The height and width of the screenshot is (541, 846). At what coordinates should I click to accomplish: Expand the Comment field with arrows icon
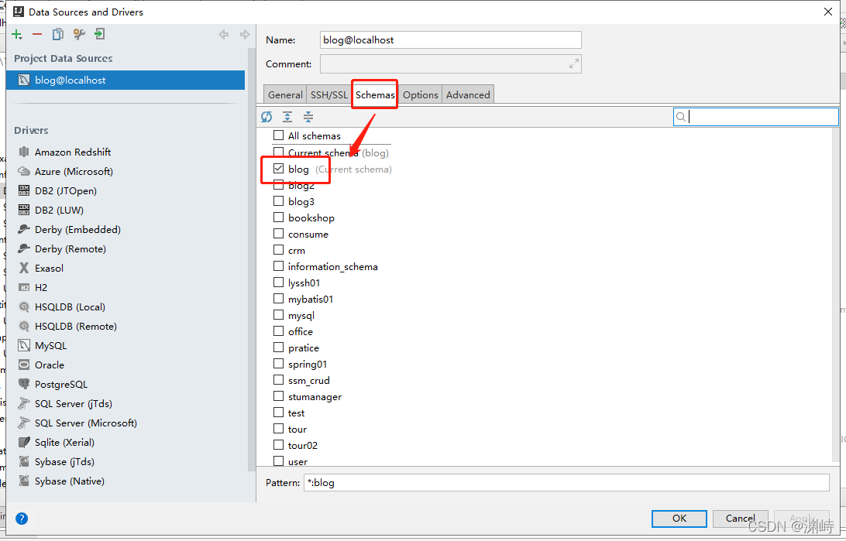(x=574, y=64)
